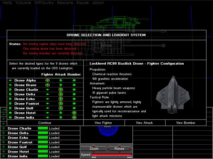
Task: Click the Attack column header
Action: pos(61,75)
